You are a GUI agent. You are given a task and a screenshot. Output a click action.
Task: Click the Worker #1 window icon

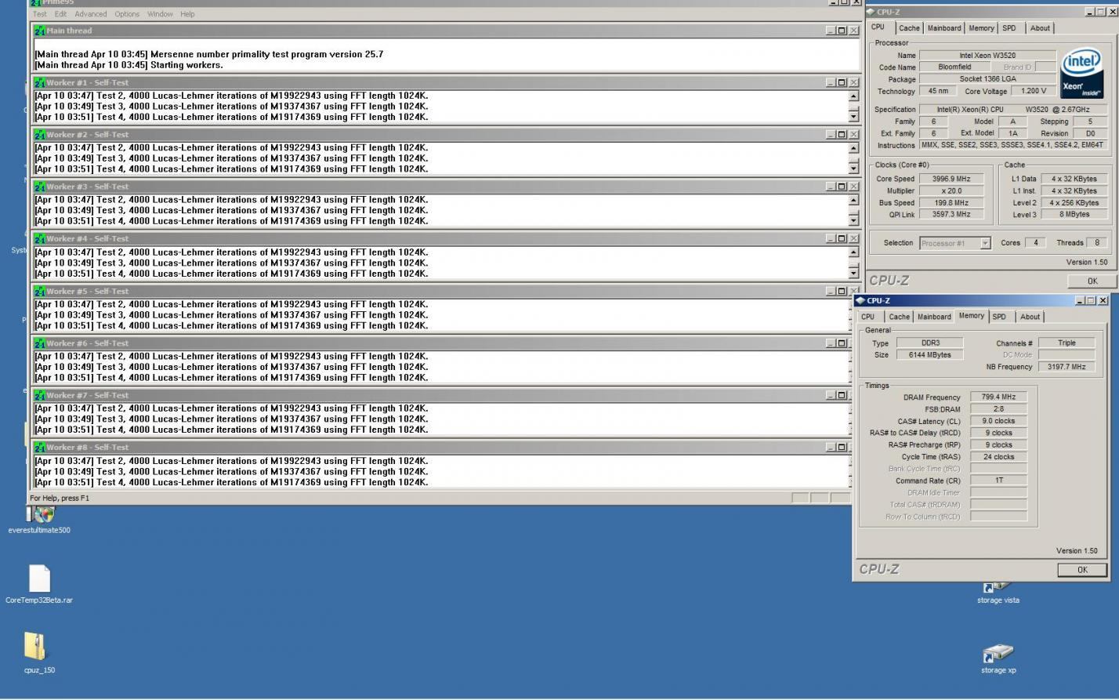click(x=39, y=82)
